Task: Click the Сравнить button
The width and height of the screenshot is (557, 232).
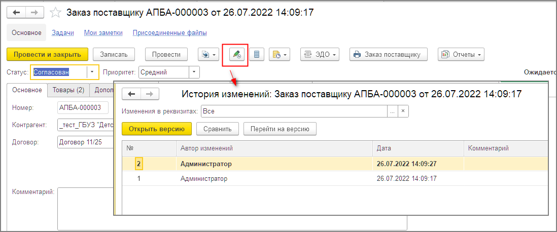Action: (218, 129)
